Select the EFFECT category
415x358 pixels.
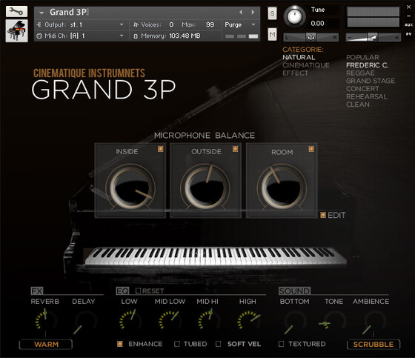coord(295,73)
